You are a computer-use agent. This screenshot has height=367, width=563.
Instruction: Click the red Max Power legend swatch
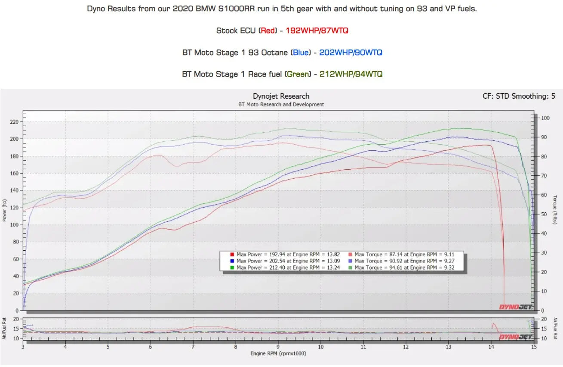[x=232, y=255]
